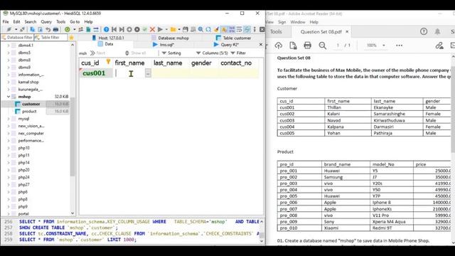
Task: Click the green Export SQL document icon
Action: click(88, 29)
